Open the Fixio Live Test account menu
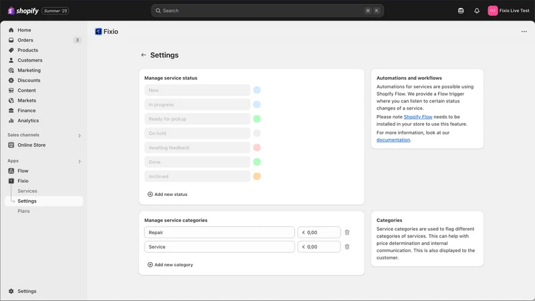This screenshot has height=301, width=535. click(508, 11)
